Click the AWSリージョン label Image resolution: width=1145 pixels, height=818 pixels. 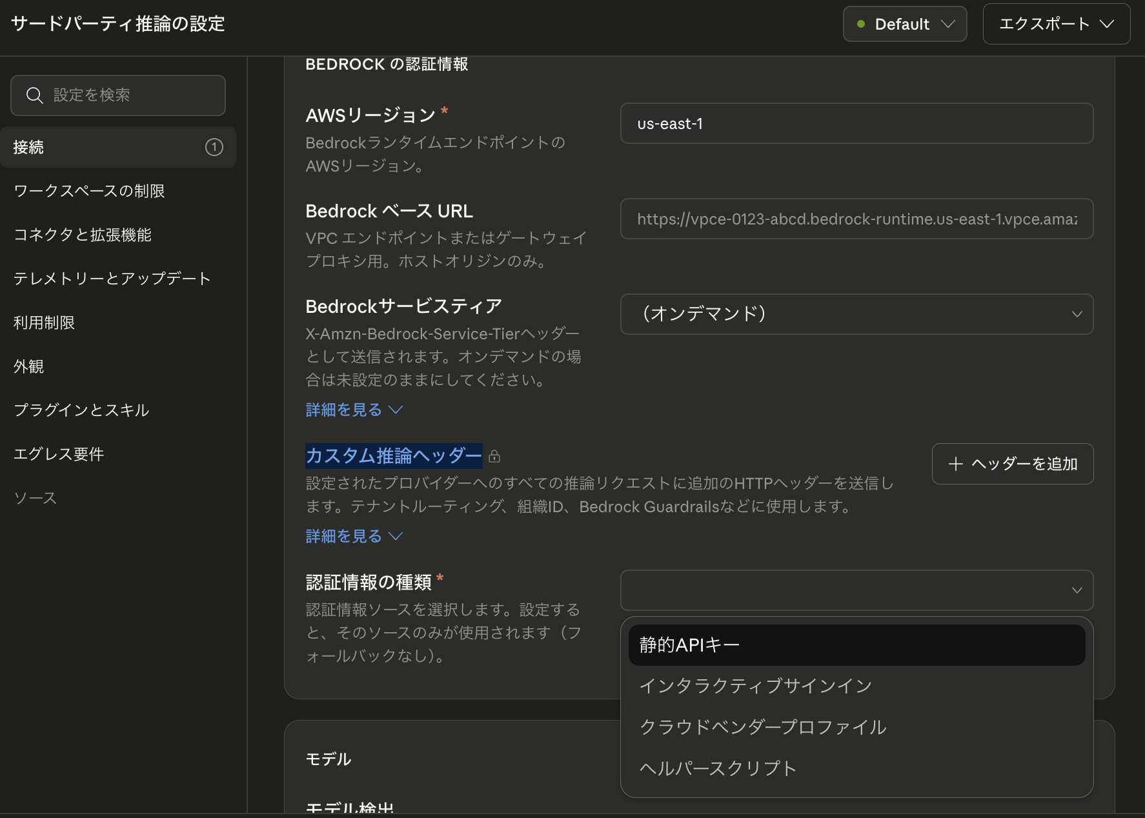pos(370,115)
